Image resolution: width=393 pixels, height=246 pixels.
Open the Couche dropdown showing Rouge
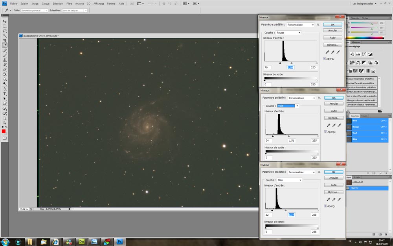(x=288, y=33)
